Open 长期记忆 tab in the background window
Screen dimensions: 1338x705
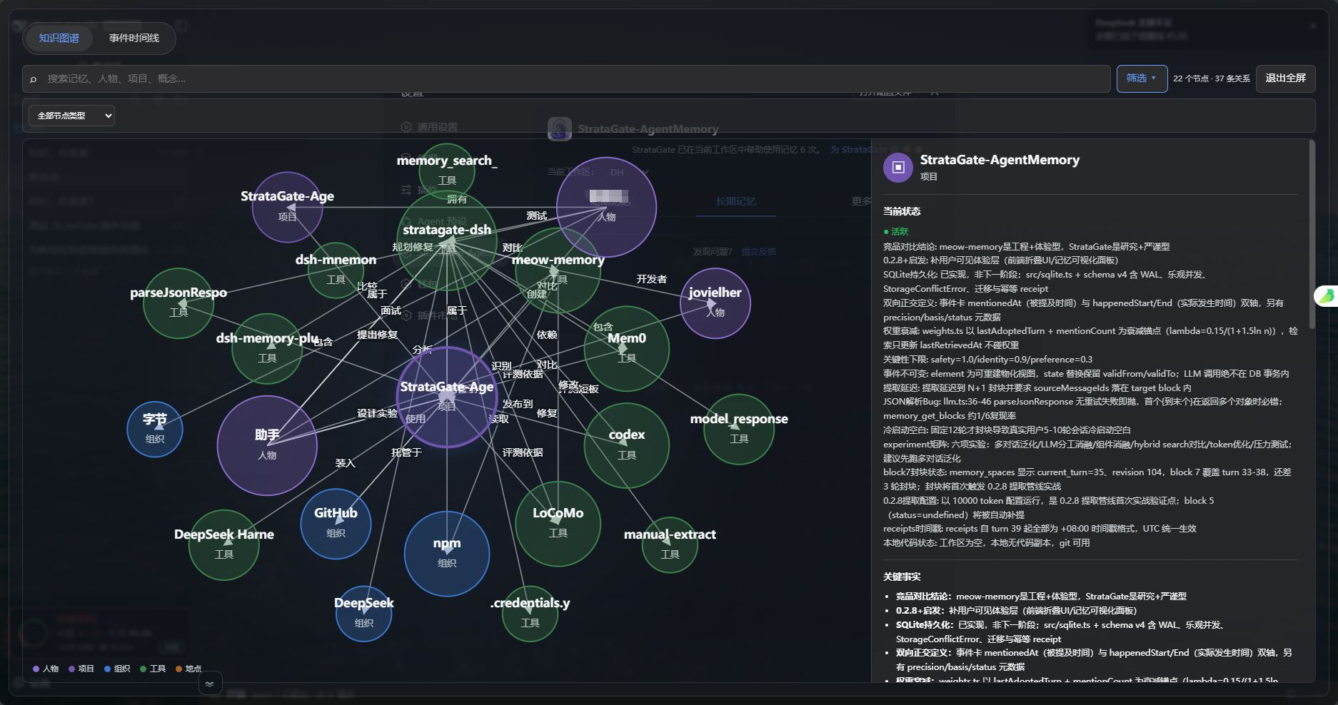(735, 202)
